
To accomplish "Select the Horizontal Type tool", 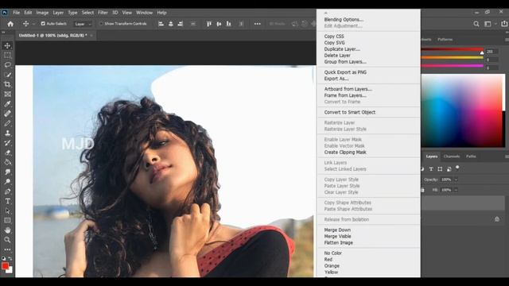I will pyautogui.click(x=7, y=201).
